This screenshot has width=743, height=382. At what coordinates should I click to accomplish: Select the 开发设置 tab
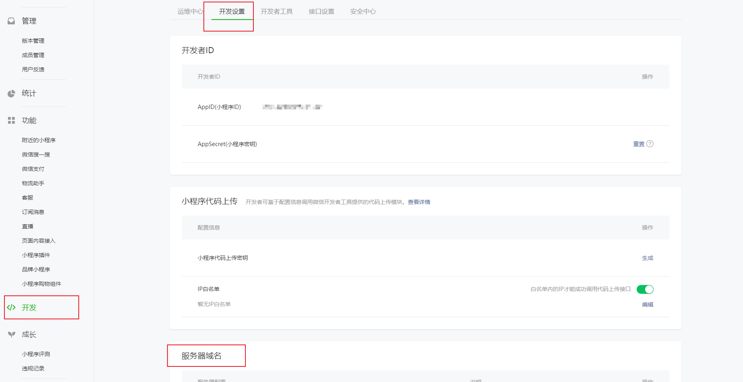pyautogui.click(x=232, y=12)
